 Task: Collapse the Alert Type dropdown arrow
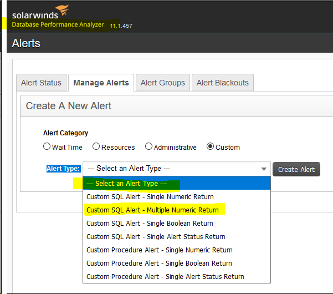[x=264, y=169]
